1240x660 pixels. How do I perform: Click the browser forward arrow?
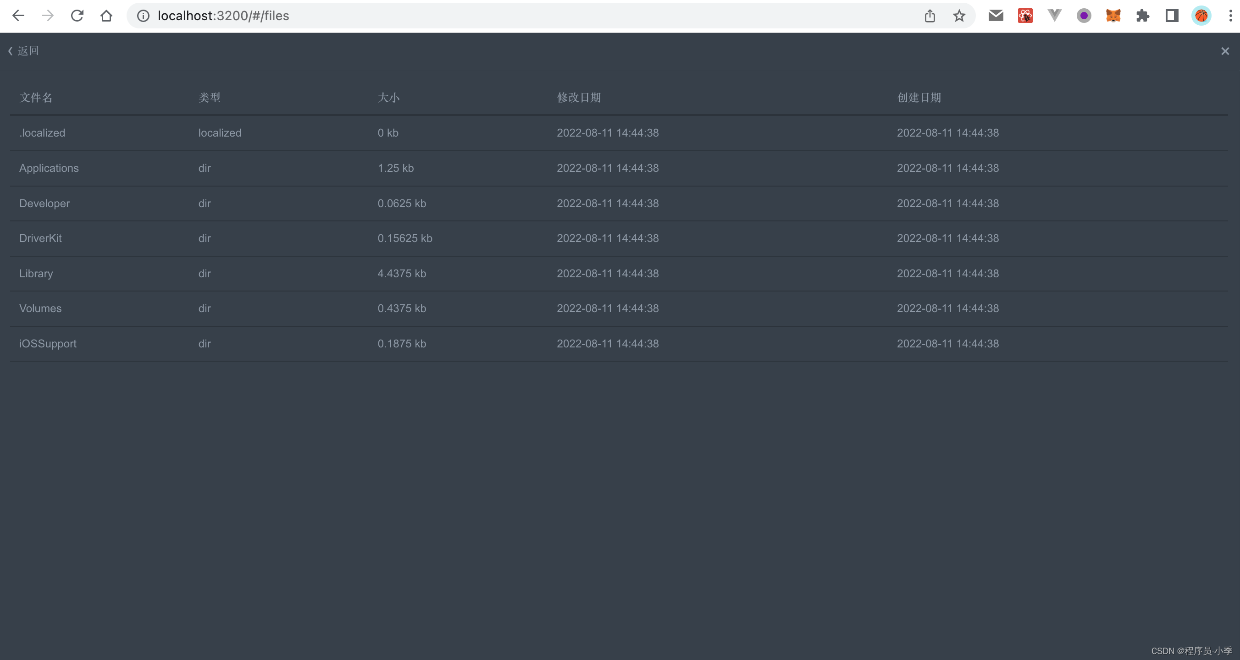48,16
